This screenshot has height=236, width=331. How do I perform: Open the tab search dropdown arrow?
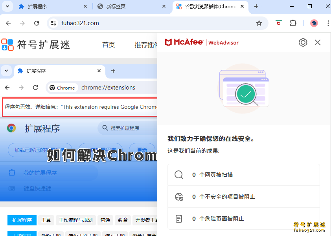7,6
